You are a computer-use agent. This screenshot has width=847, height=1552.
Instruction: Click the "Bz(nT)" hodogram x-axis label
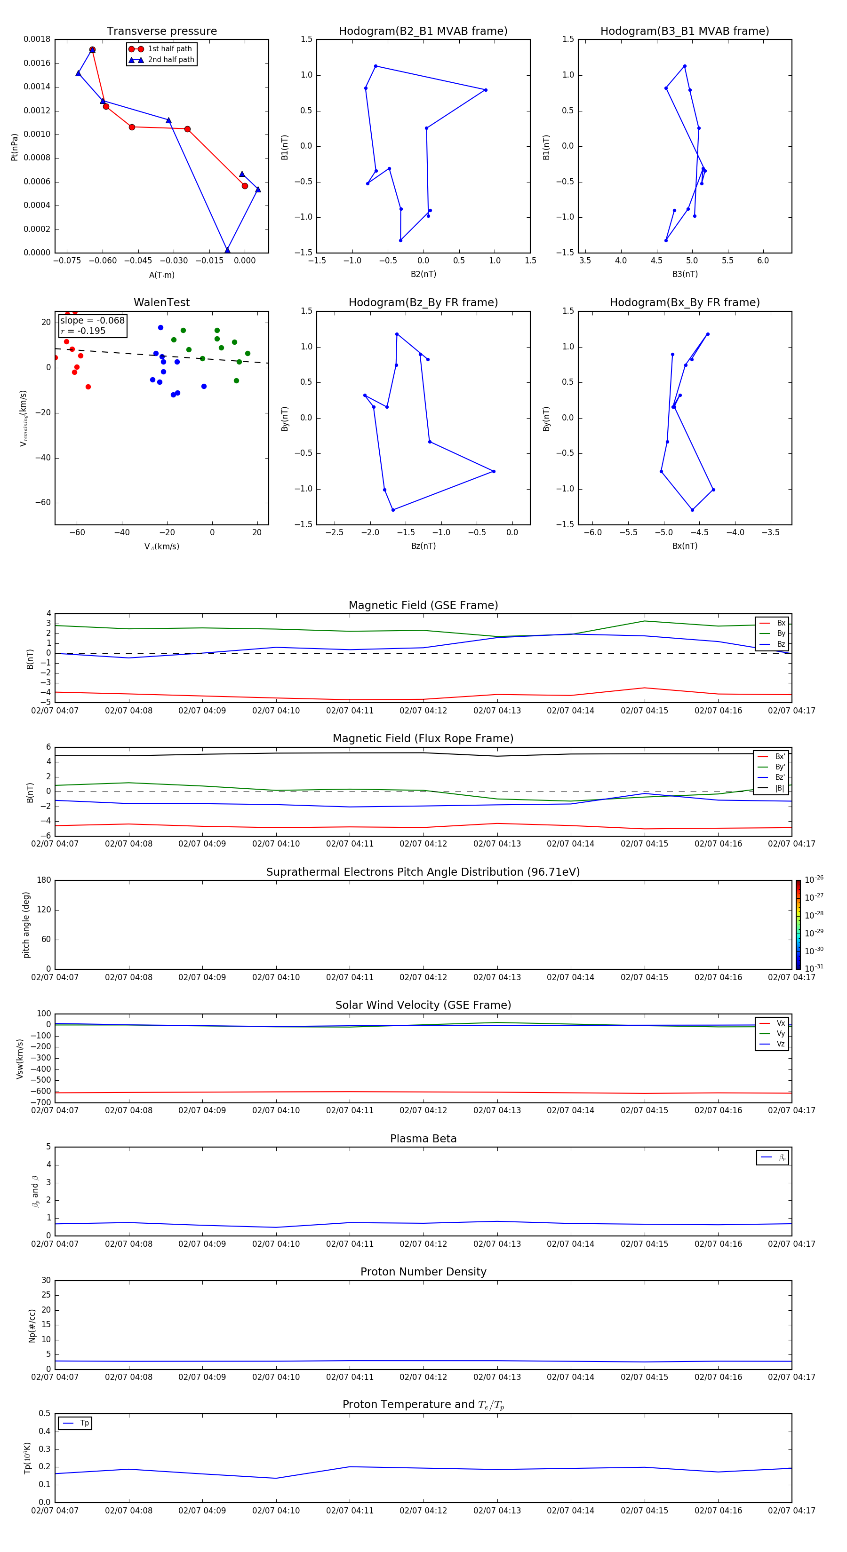pos(423,546)
